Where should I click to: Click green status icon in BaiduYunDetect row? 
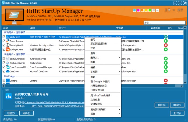point(166,58)
